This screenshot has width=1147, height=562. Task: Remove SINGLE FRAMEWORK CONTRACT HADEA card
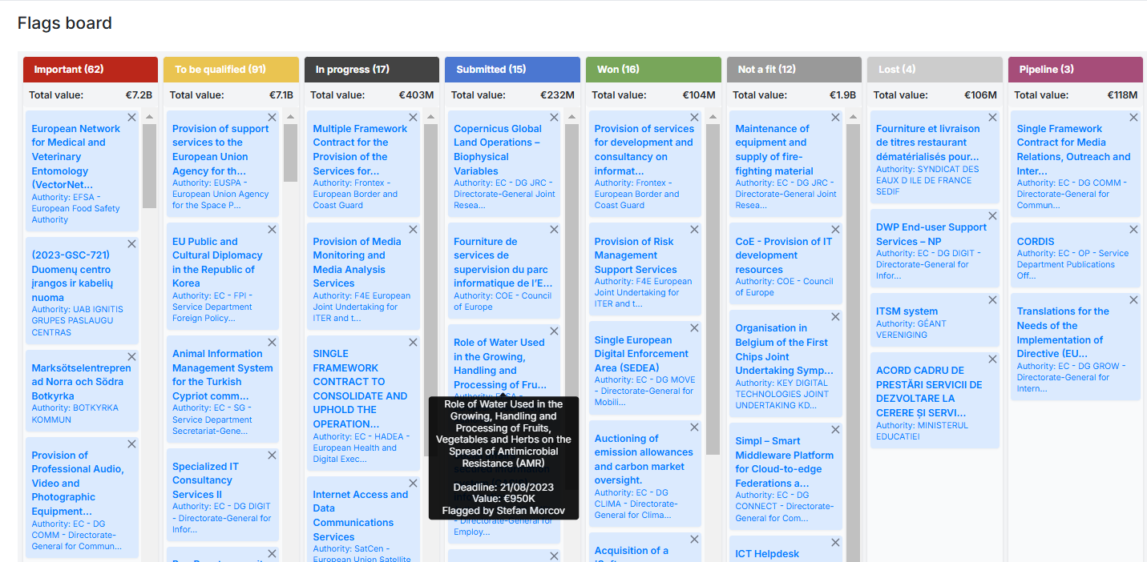point(413,342)
